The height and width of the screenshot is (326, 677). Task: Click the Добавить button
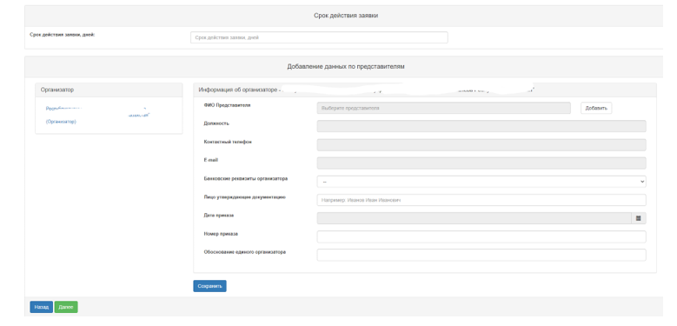point(596,109)
